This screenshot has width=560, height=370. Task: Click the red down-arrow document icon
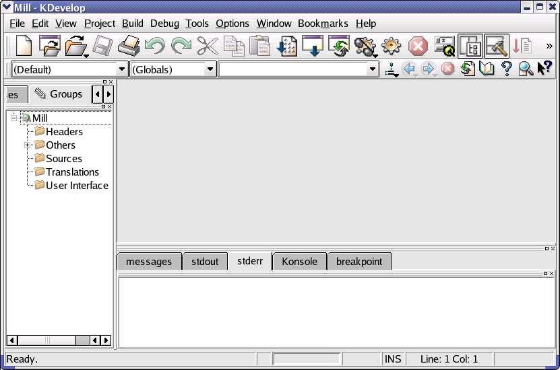pyautogui.click(x=522, y=46)
